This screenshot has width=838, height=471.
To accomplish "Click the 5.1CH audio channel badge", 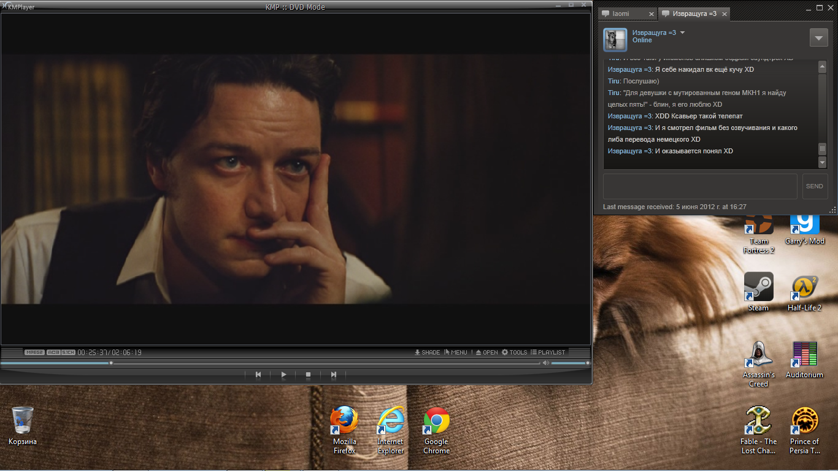I will pos(68,352).
